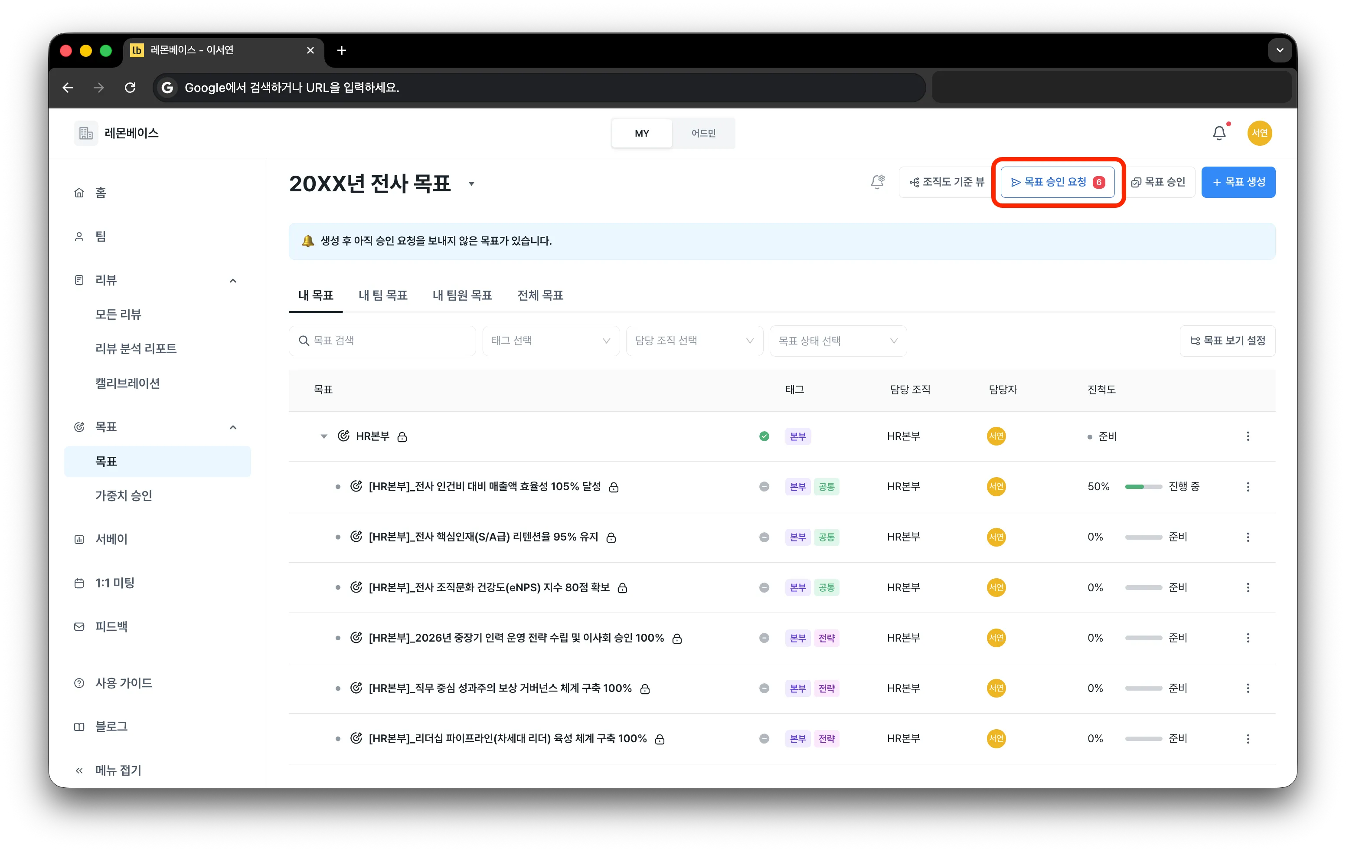The width and height of the screenshot is (1346, 852).
Task: Open the 담당 조직 선택 dropdown
Action: coord(694,341)
